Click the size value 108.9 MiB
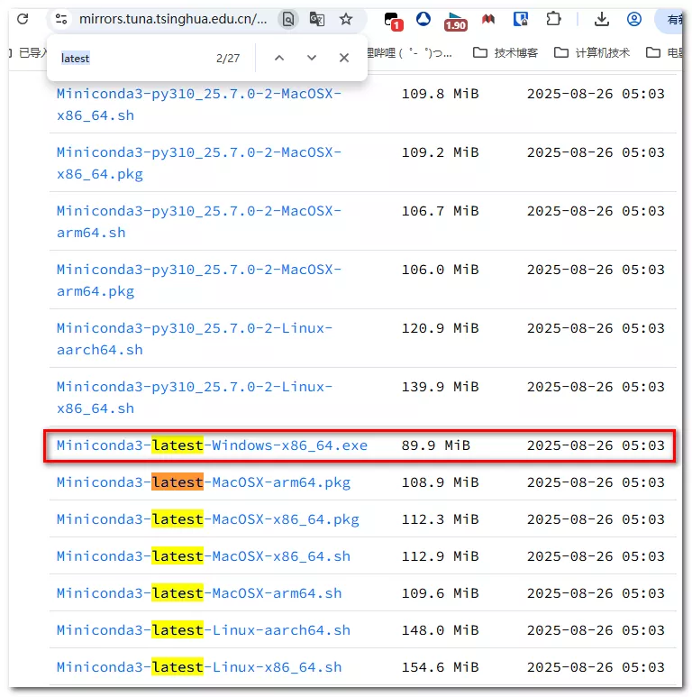Viewport: 692px width, 697px height. tap(441, 482)
